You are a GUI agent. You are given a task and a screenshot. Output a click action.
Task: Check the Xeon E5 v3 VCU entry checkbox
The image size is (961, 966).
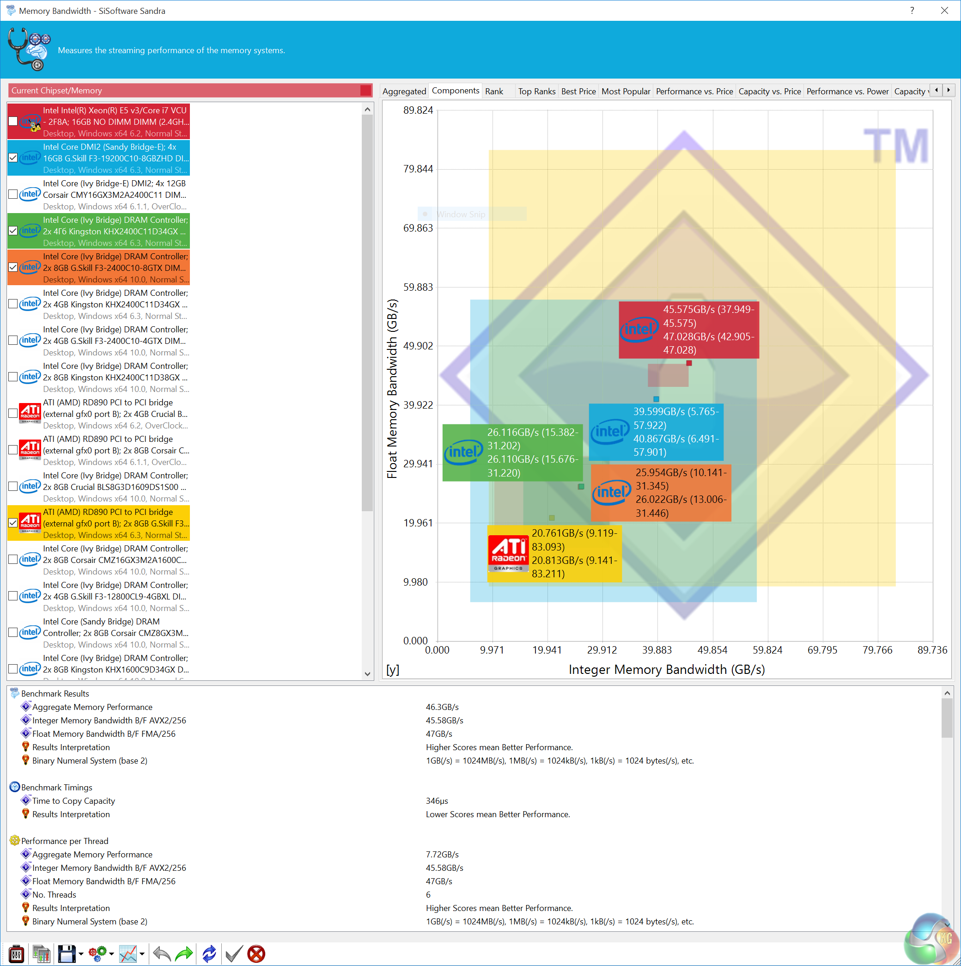(x=13, y=122)
